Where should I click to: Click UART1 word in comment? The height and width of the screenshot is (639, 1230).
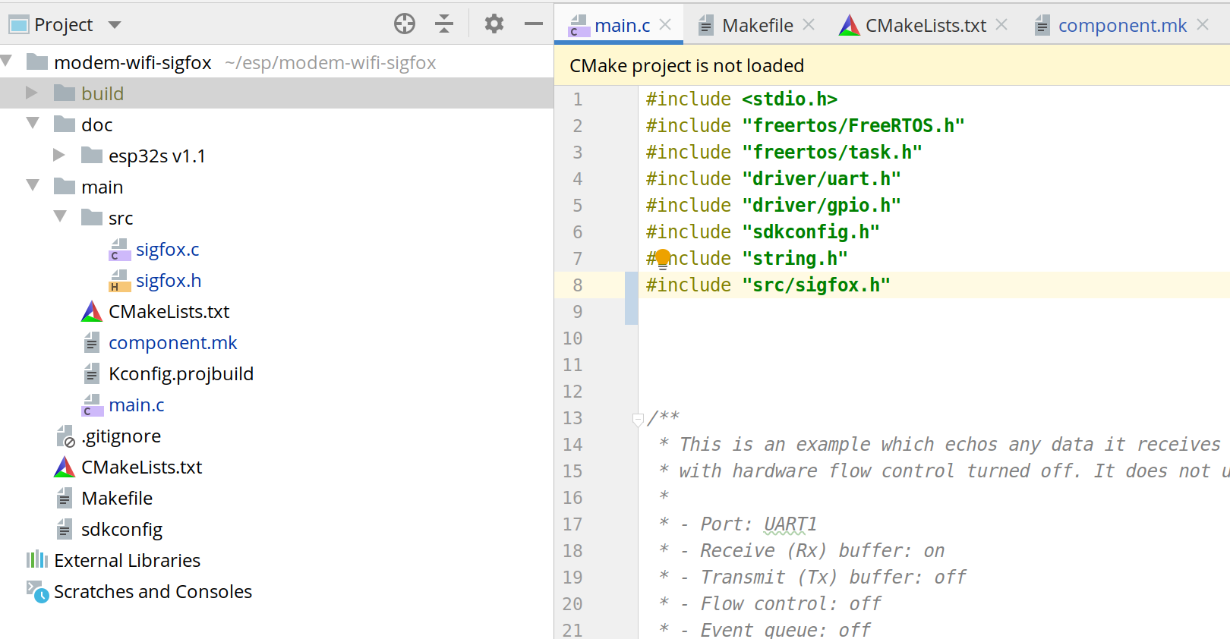click(790, 524)
